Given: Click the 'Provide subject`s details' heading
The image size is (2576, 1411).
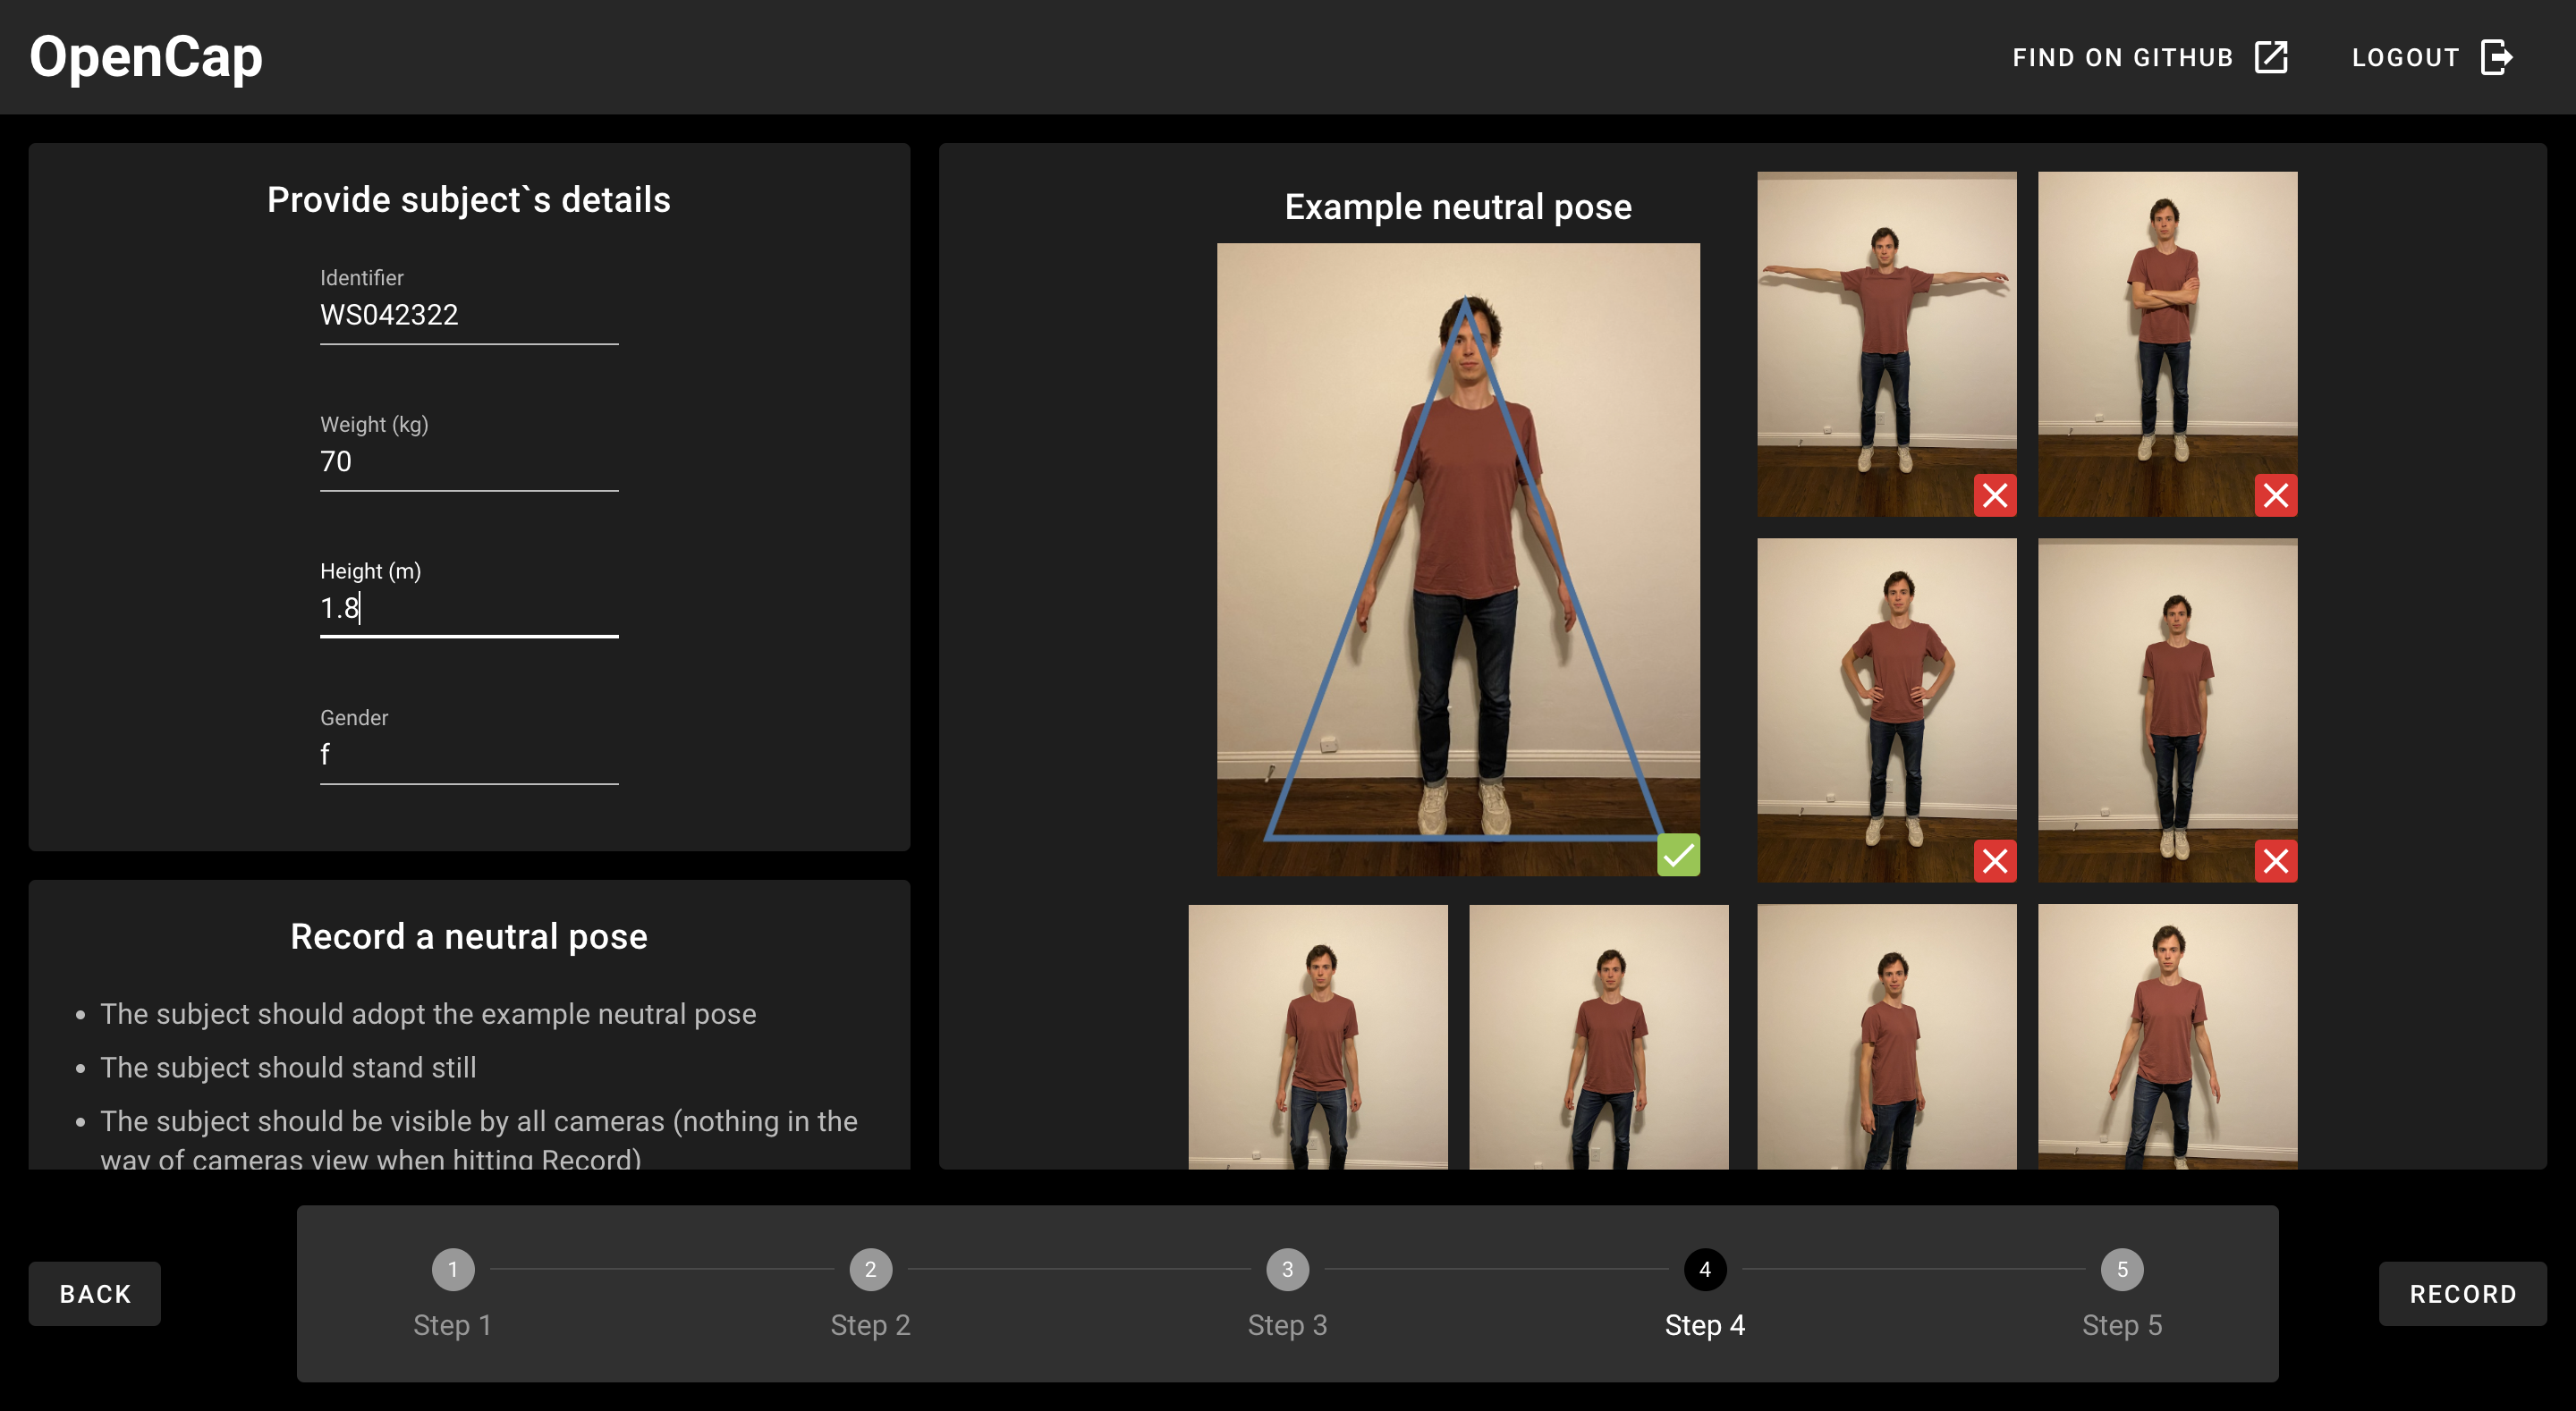Looking at the screenshot, I should (469, 199).
